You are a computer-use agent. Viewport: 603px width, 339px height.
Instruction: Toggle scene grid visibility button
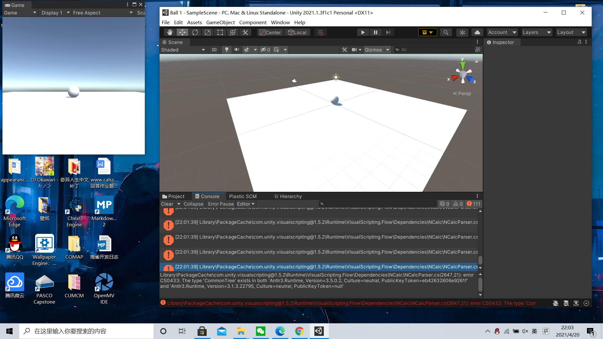coord(276,50)
